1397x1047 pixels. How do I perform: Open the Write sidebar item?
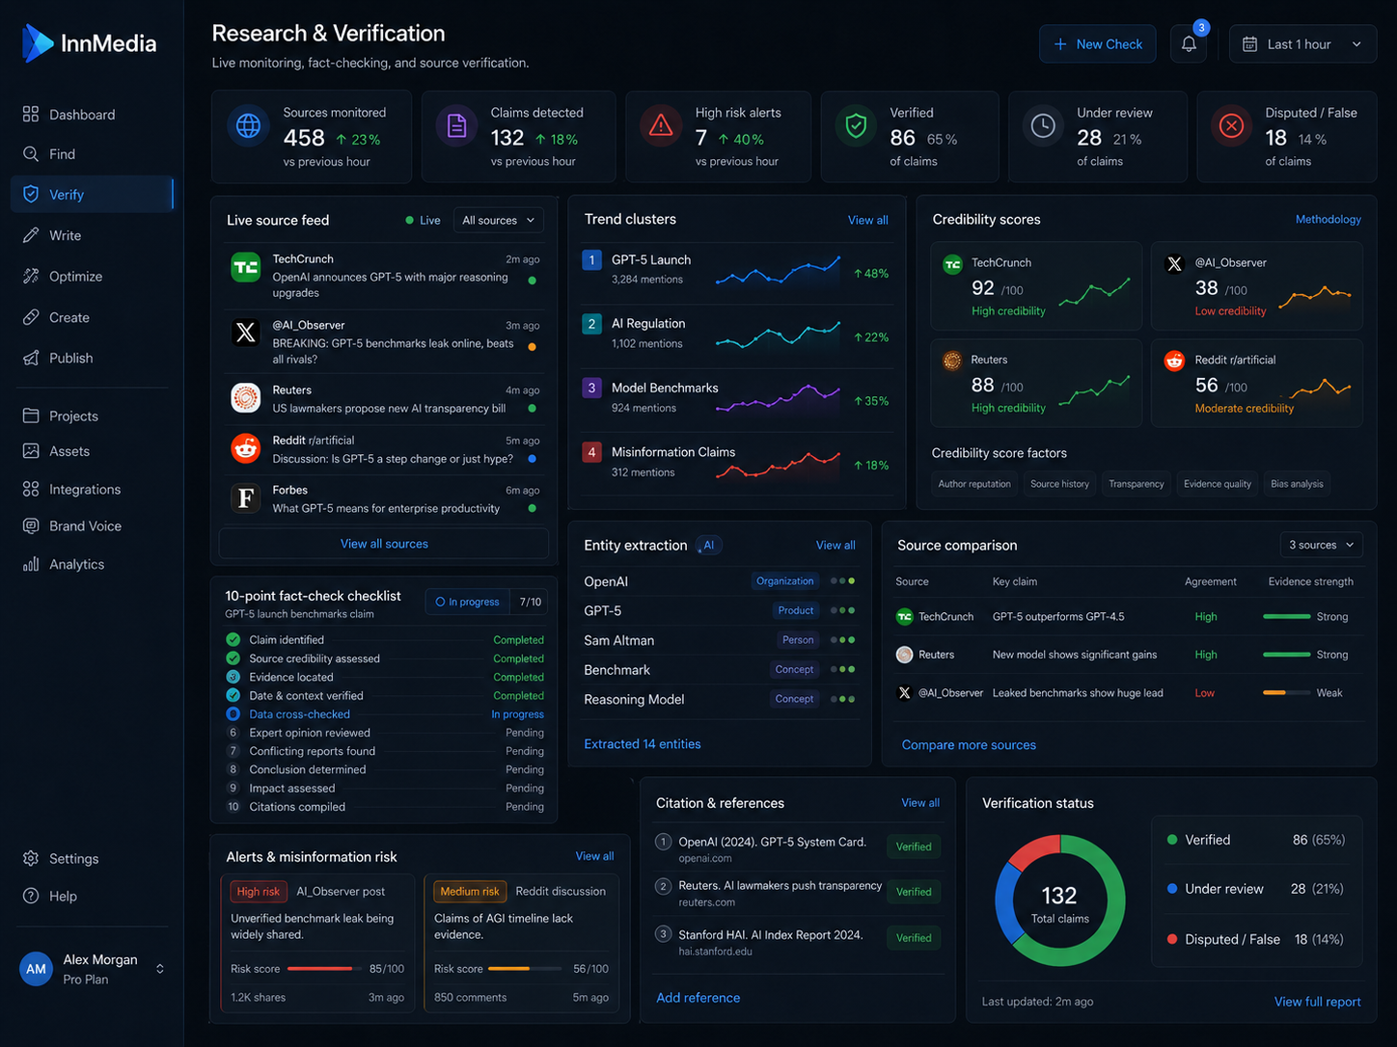pos(93,235)
